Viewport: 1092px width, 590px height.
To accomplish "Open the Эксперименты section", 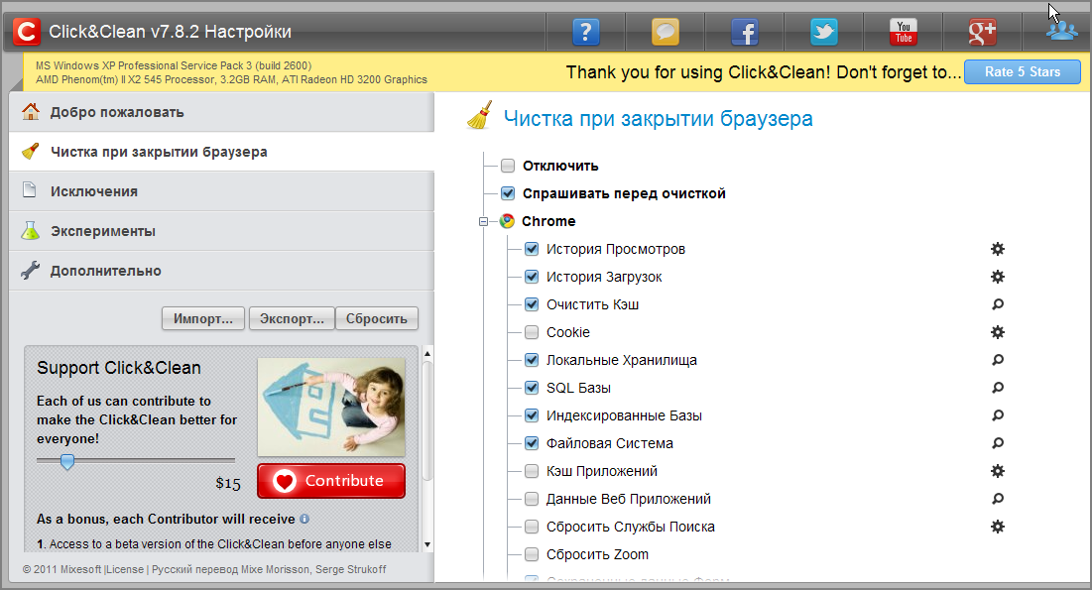I will point(221,231).
